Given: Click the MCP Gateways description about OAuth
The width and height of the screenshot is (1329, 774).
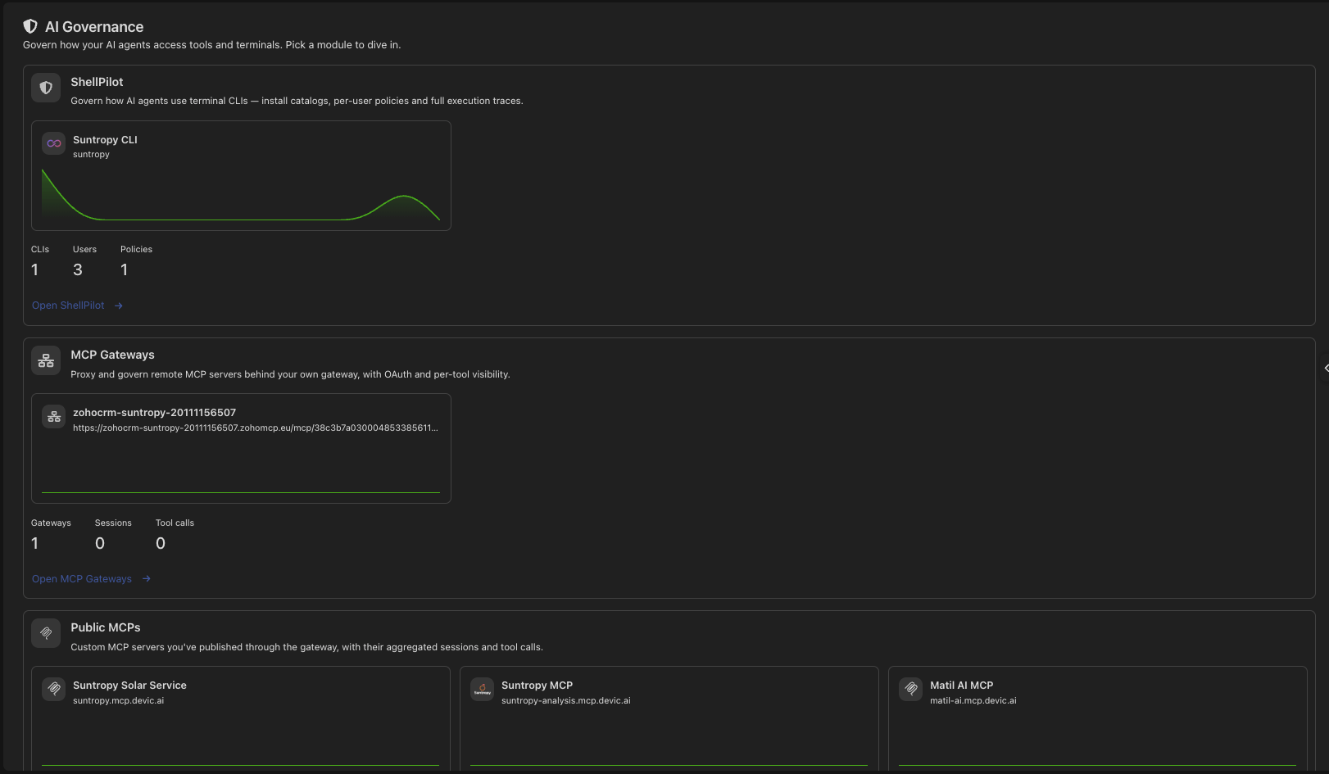Looking at the screenshot, I should [x=290, y=374].
